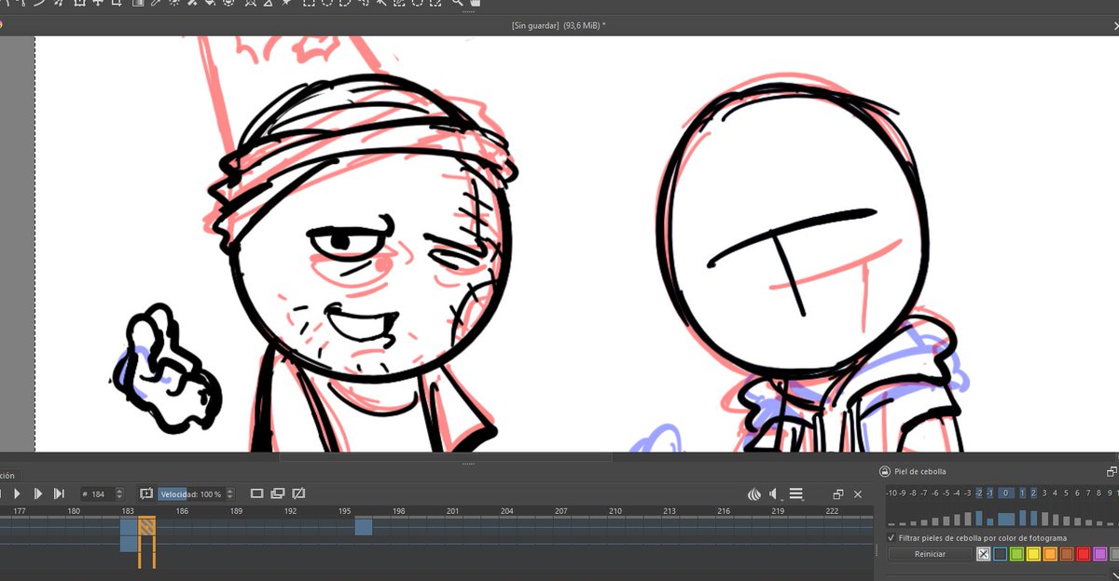
Task: Add a blank frame with the timeline button
Action: [x=257, y=493]
